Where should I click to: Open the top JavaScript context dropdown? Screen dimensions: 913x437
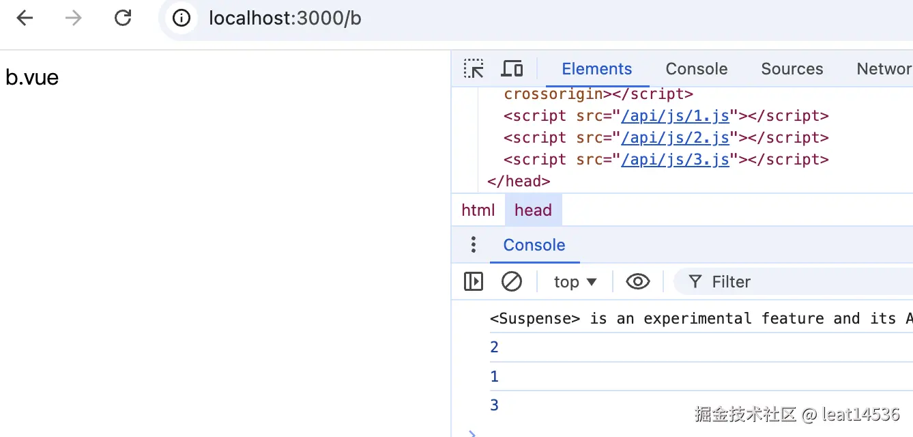(575, 281)
